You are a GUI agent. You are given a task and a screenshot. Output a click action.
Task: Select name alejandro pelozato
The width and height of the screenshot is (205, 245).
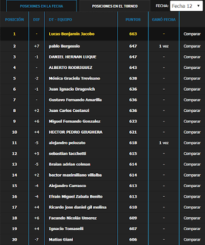tap(67, 143)
